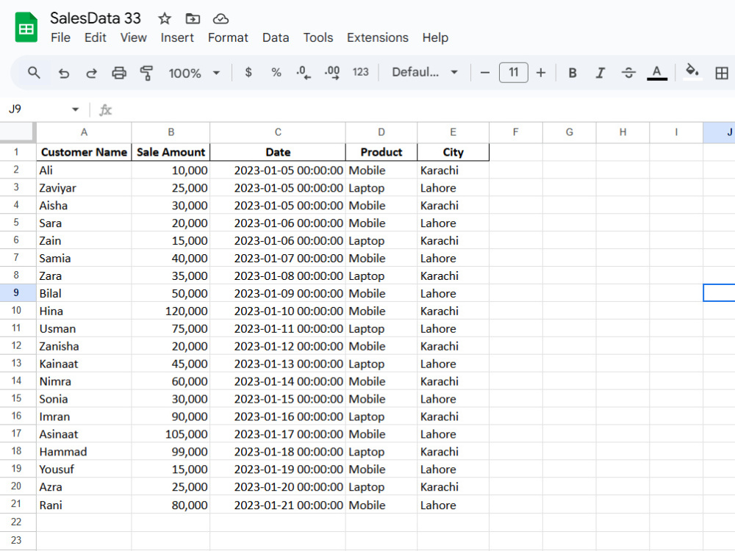Print the spreadsheet
This screenshot has height=551, width=735.
pos(119,73)
